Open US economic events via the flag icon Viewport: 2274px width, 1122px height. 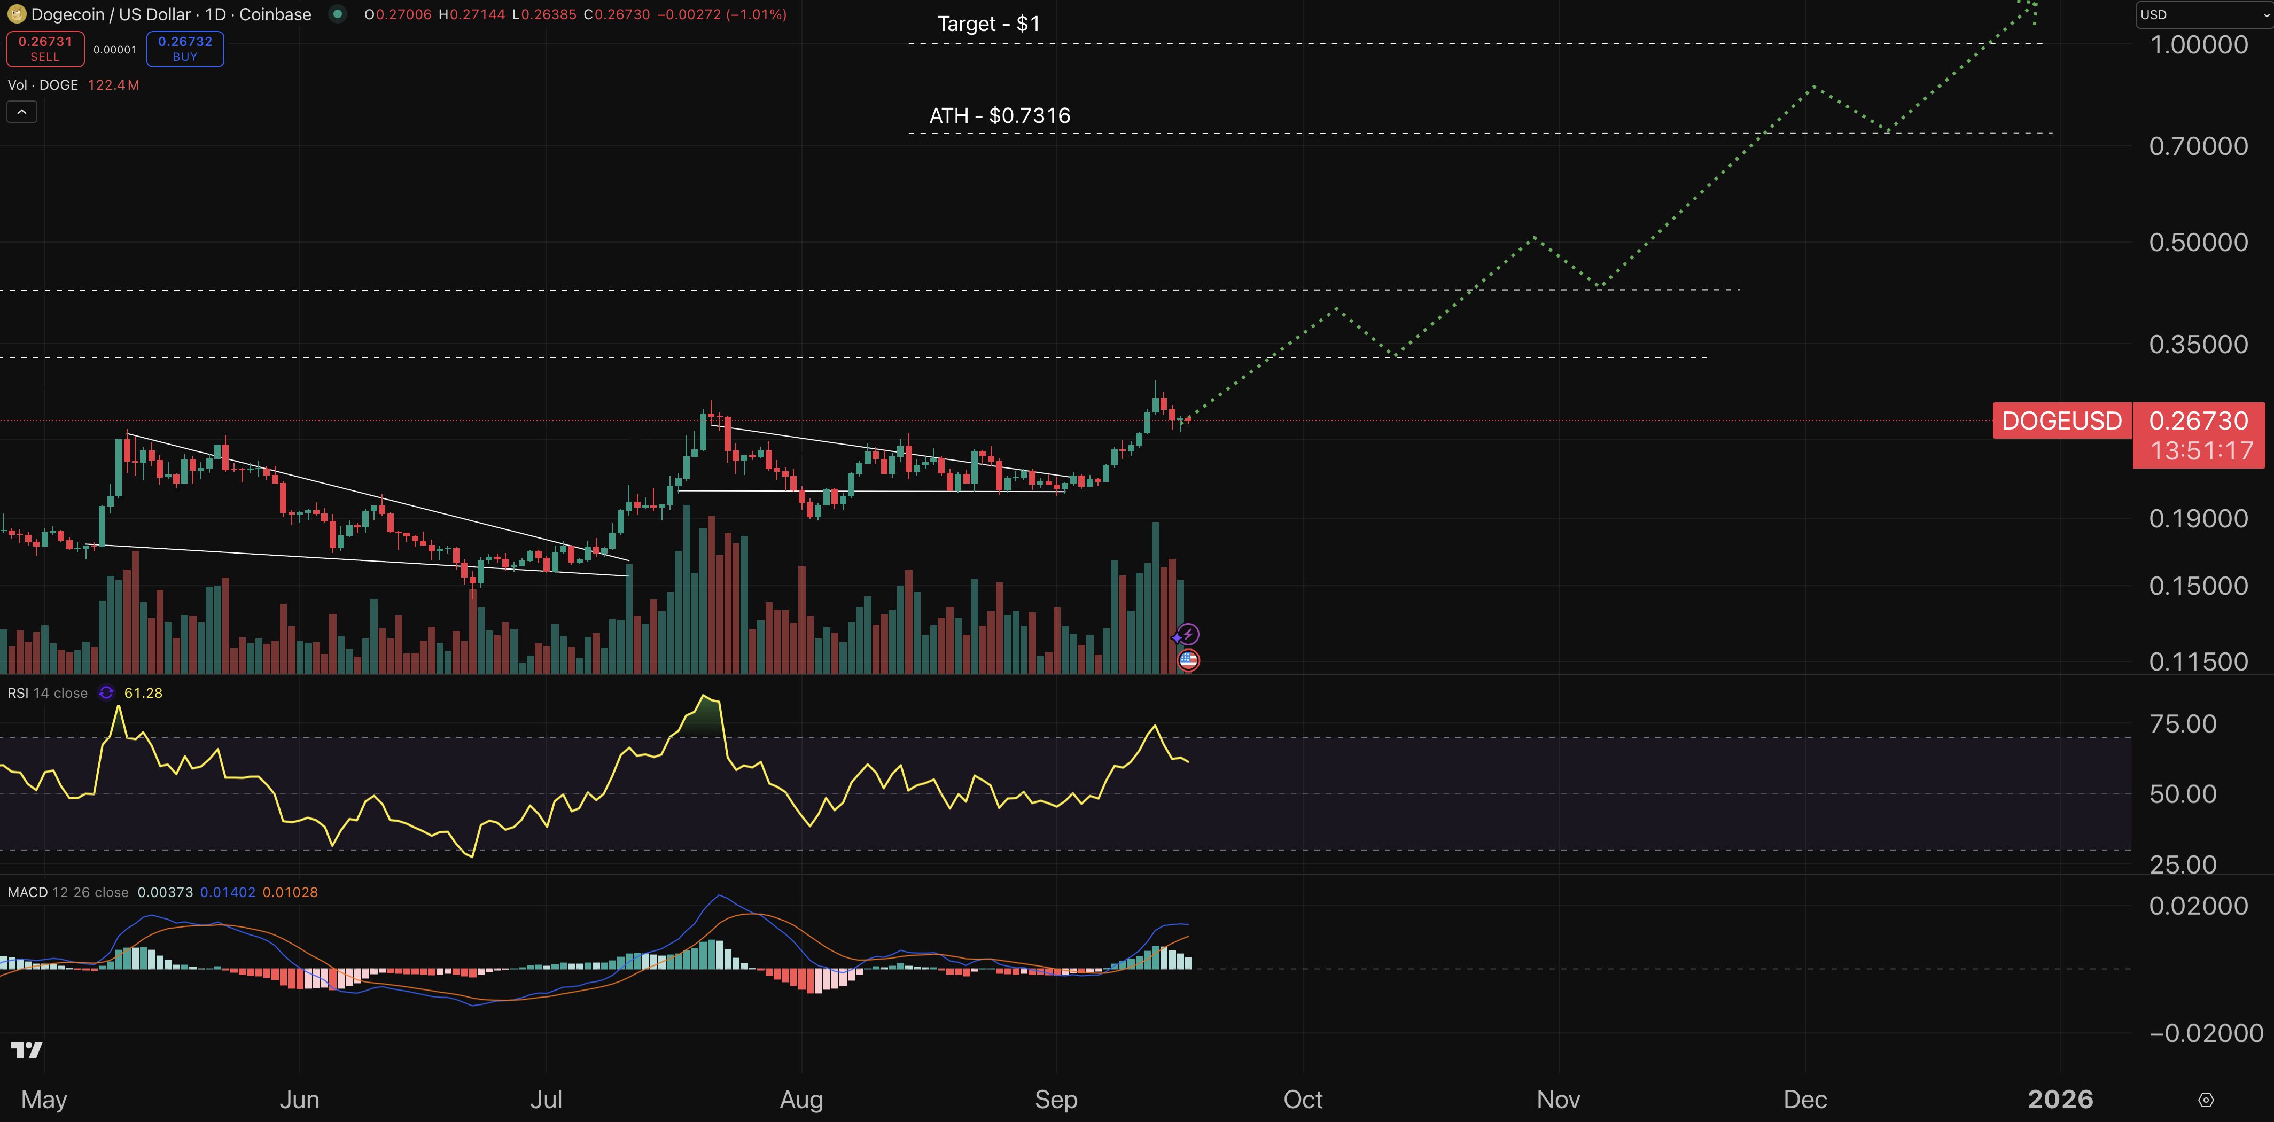pos(1188,659)
